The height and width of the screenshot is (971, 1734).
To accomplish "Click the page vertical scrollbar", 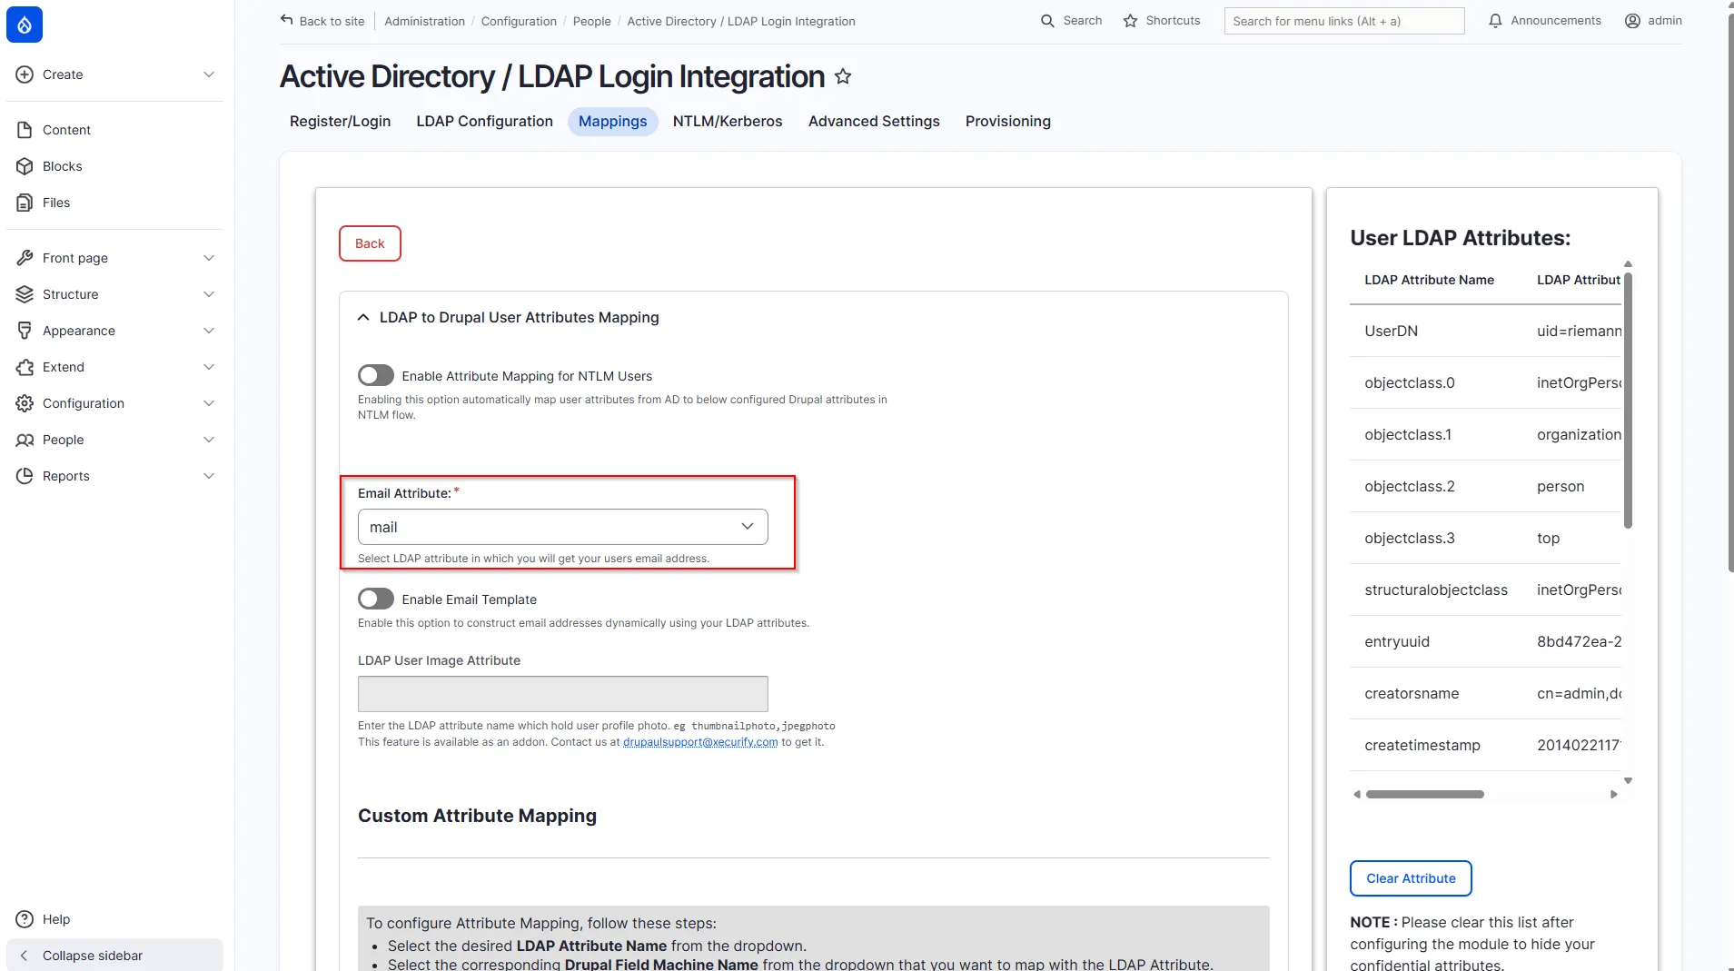I will tap(1729, 292).
